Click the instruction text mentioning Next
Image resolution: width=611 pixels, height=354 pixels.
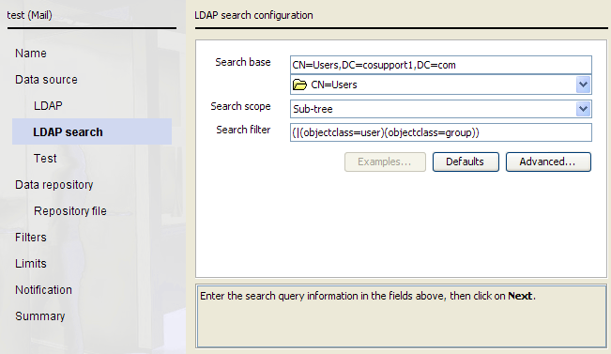[x=368, y=296]
